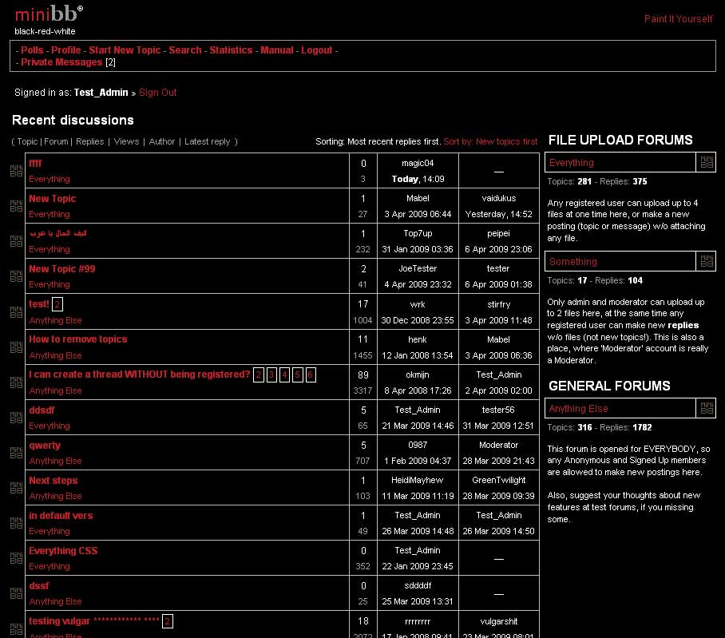725x638 pixels.
Task: Open the 'dssf' topic
Action: click(x=39, y=586)
